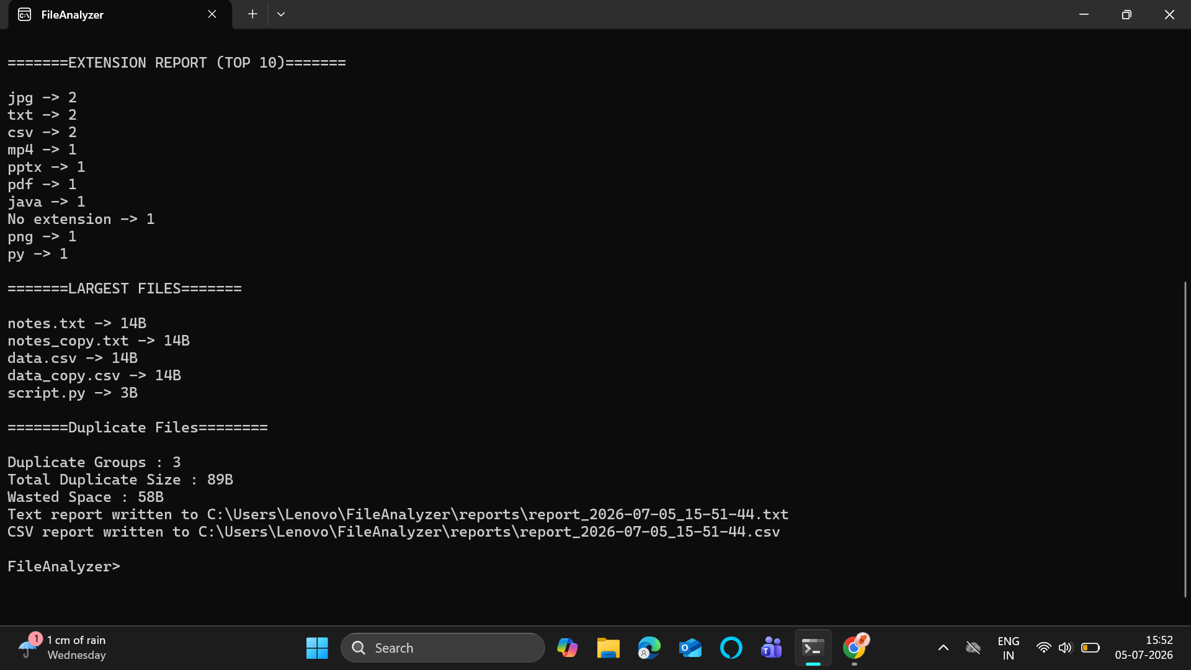Screen dimensions: 1191x670
Task: Restore down the terminal window
Action: pyautogui.click(x=1126, y=14)
